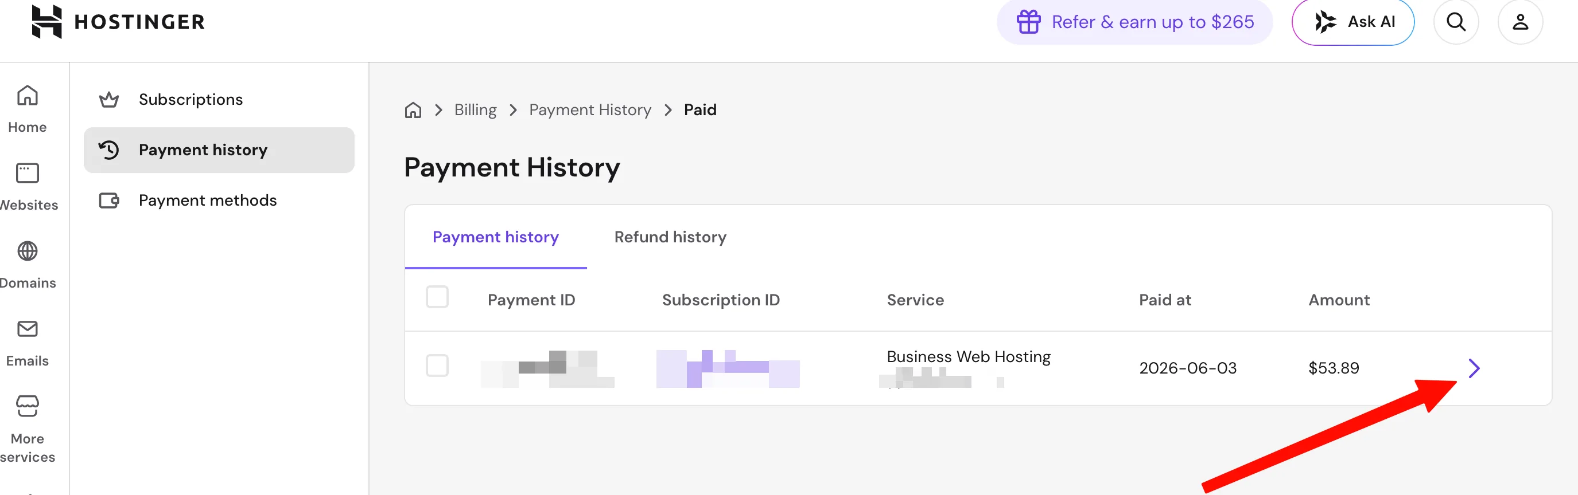Viewport: 1578px width, 495px height.
Task: Open the user profile menu
Action: (1520, 22)
